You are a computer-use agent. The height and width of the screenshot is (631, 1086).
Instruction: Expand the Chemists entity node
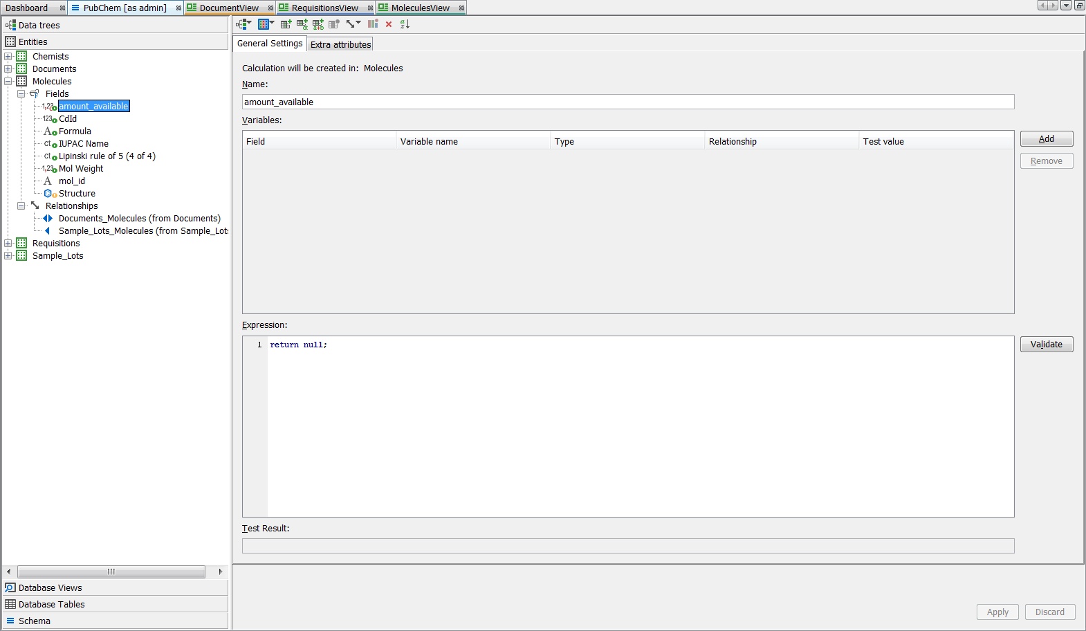pos(8,57)
